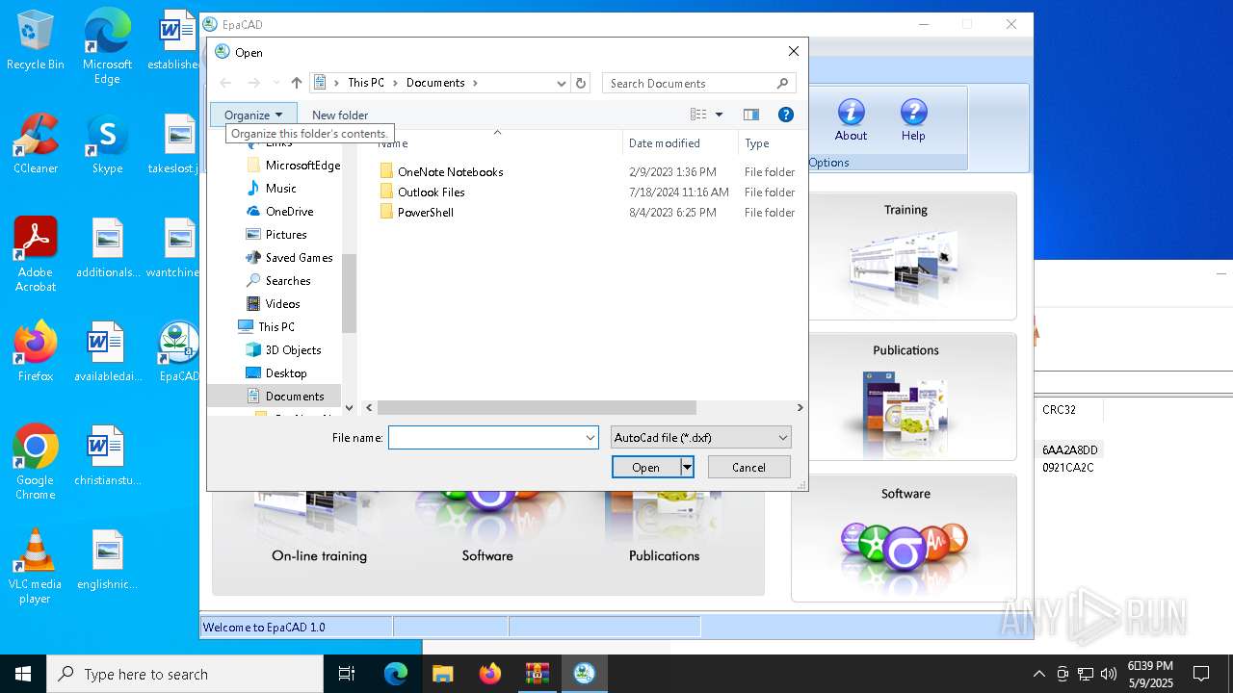
Task: Click in the File name field
Action: click(x=485, y=437)
